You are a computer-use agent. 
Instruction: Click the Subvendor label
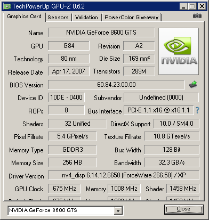click(x=108, y=98)
